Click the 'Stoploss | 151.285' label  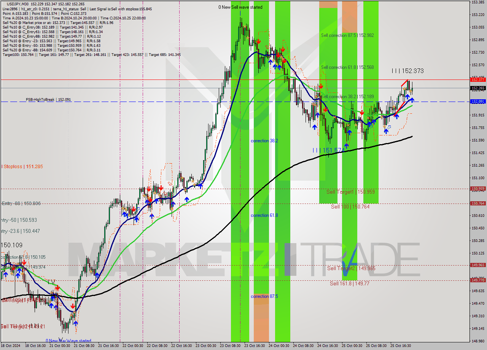22,166
